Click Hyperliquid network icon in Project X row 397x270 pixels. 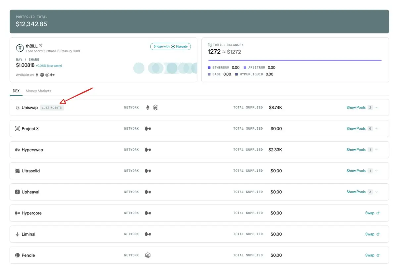coord(148,128)
